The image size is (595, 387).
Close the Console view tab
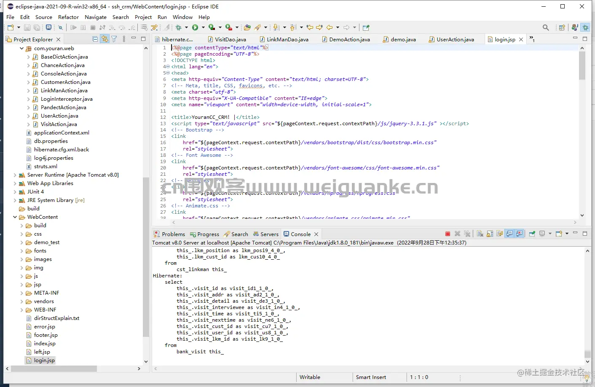[316, 234]
